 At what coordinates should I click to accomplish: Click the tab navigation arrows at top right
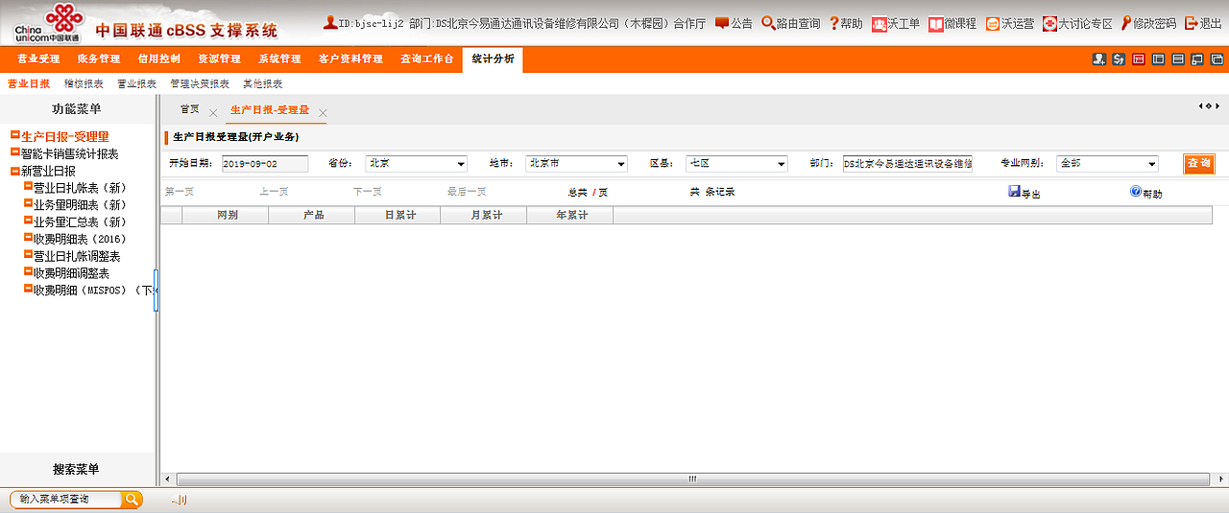[1209, 106]
